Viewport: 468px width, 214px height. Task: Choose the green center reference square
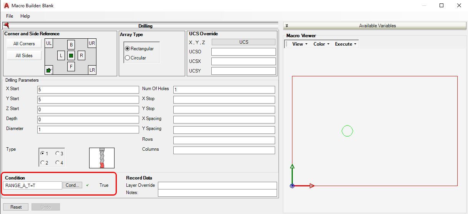point(71,56)
